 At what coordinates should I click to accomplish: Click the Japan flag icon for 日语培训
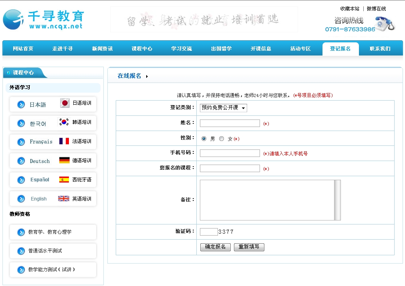(65, 103)
